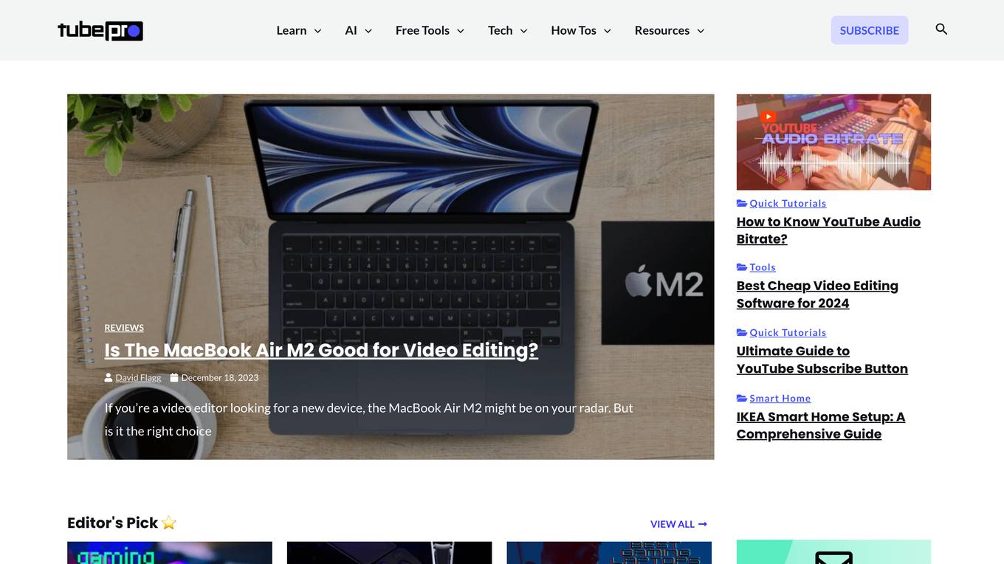Open IKEA Smart Home Setup guide
Image resolution: width=1004 pixels, height=564 pixels.
821,426
